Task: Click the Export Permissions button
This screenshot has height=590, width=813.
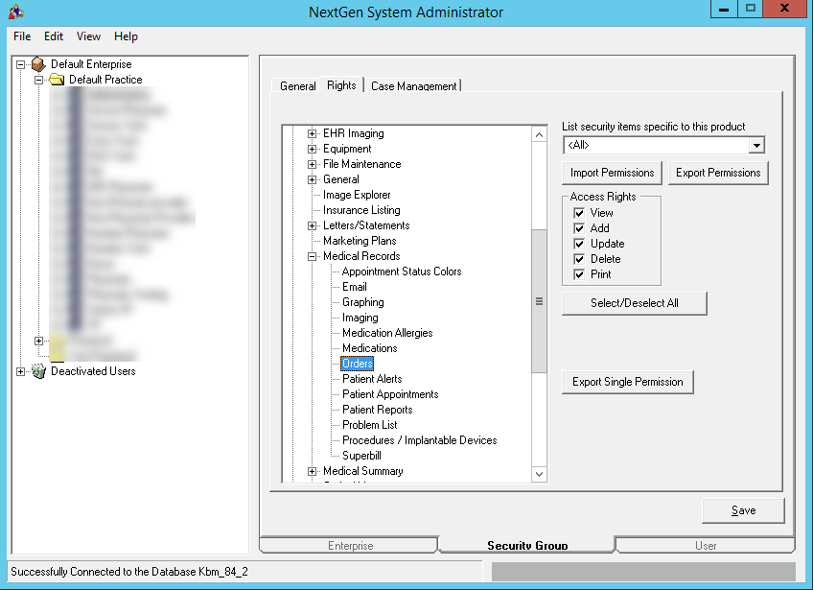Action: (718, 173)
